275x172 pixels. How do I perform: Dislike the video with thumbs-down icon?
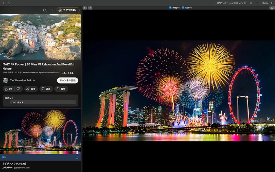(x=18, y=89)
